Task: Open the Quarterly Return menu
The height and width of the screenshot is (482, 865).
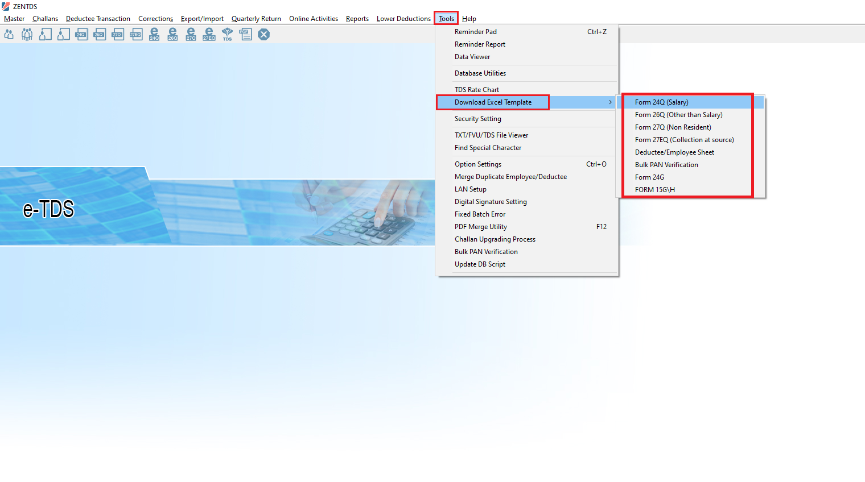Action: [256, 19]
